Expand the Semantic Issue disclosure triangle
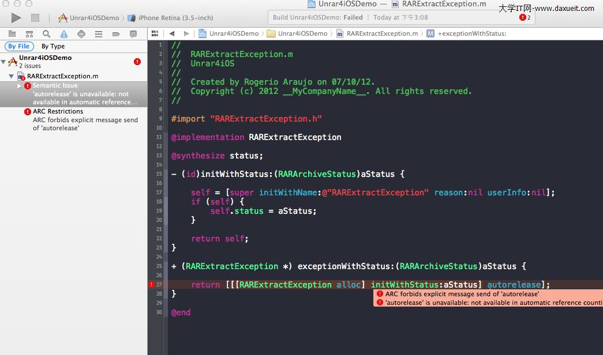 click(x=19, y=86)
